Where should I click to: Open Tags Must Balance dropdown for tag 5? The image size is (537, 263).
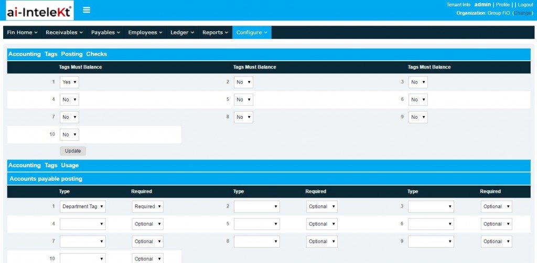[x=243, y=100]
